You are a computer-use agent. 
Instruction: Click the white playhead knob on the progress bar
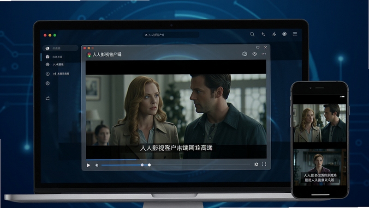click(149, 165)
